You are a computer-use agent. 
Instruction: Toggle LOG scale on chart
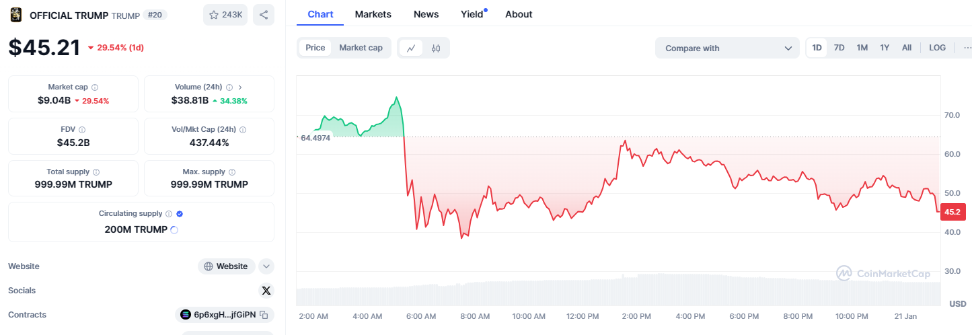(937, 48)
